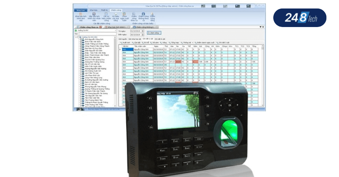Toggle checkbox for Phong:Nguyễn Tiên Phong
Viewport: 339px width, 177px height.
(82, 87)
